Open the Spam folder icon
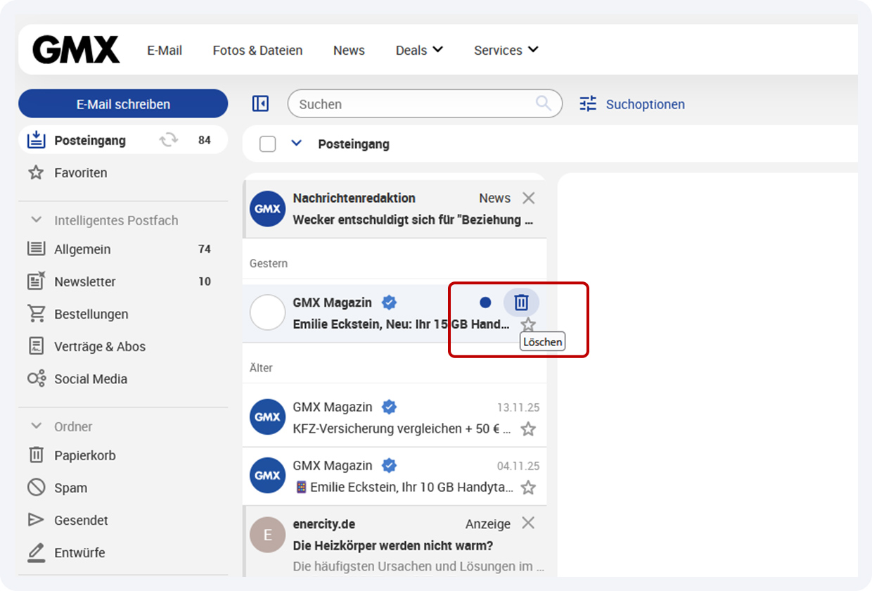This screenshot has width=872, height=591. point(36,488)
